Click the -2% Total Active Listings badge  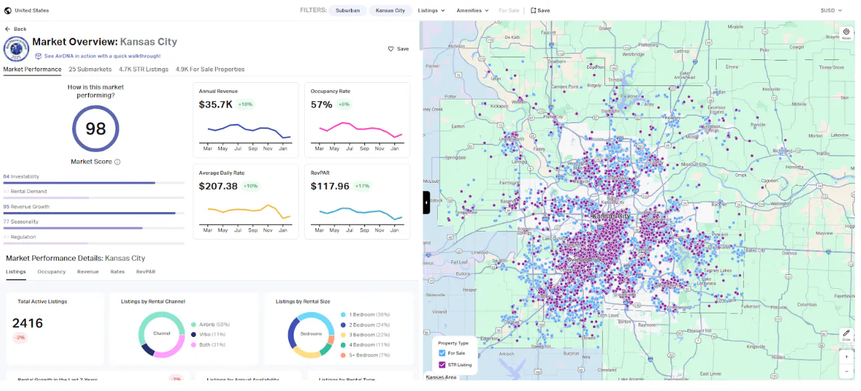click(x=19, y=338)
